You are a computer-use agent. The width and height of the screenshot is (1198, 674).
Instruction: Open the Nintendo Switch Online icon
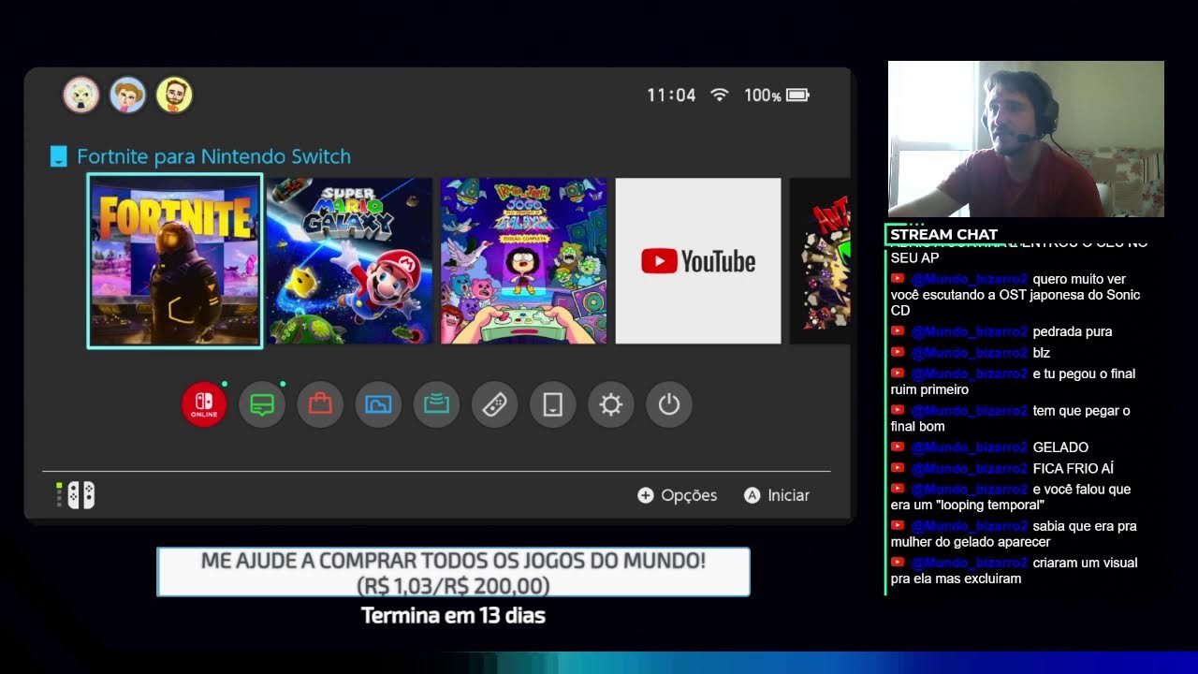click(x=204, y=404)
